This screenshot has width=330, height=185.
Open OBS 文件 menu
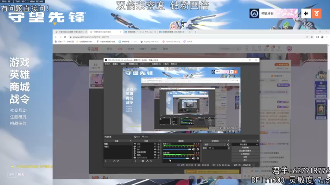[108, 64]
